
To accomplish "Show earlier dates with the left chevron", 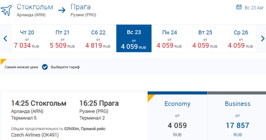I will 6,38.
